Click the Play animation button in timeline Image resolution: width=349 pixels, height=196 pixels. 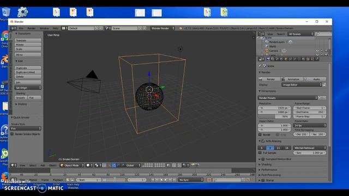(166, 180)
